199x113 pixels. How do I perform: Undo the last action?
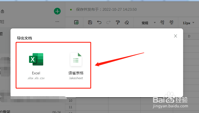pyautogui.click(x=99, y=22)
